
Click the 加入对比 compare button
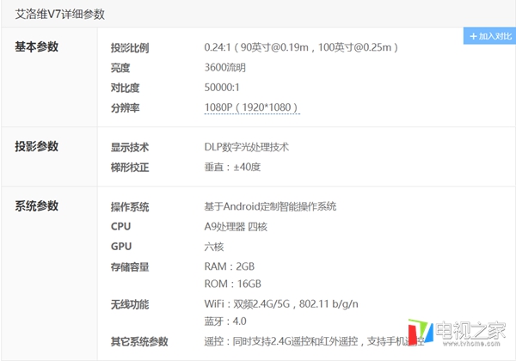click(x=489, y=36)
